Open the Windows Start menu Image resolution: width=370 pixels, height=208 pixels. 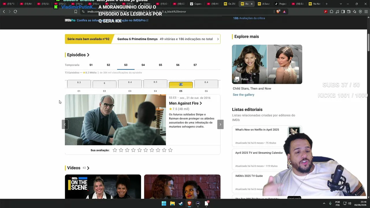pyautogui.click(x=164, y=203)
